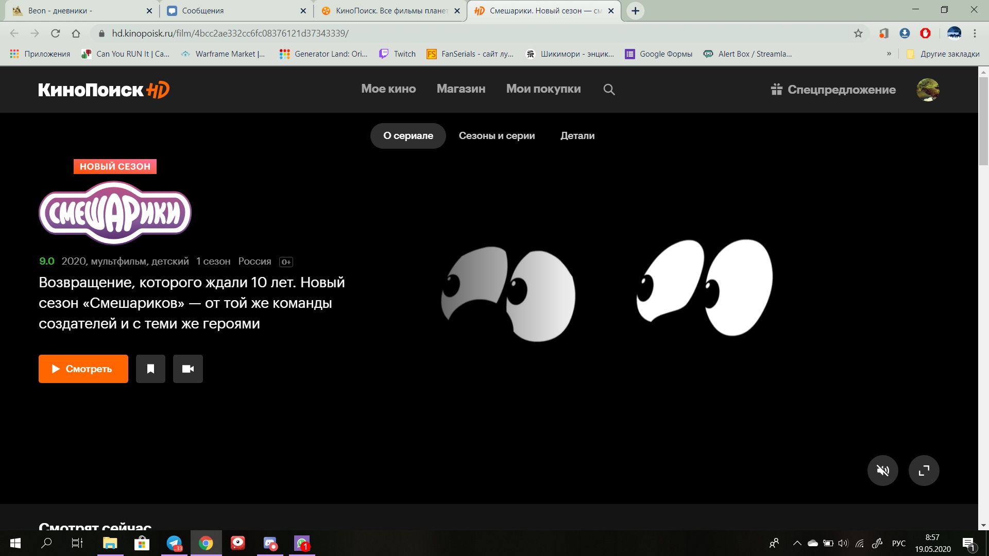The height and width of the screenshot is (556, 989).
Task: Click the orange Смотреть play button
Action: click(83, 369)
